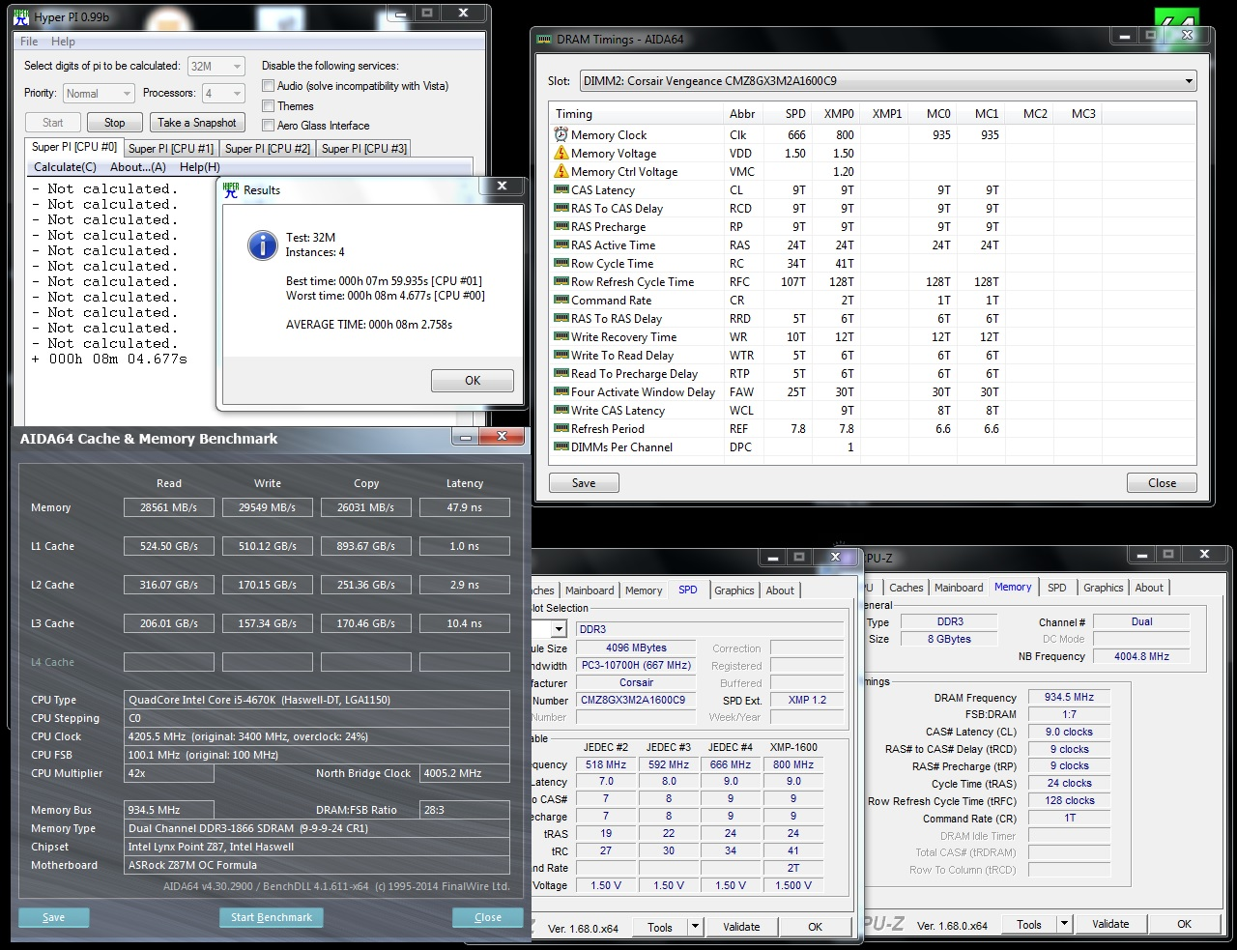Click the Hyper PI title bar icon
Image resolution: width=1237 pixels, height=950 pixels.
click(21, 16)
